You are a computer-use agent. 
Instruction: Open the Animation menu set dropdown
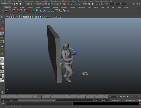7,4
